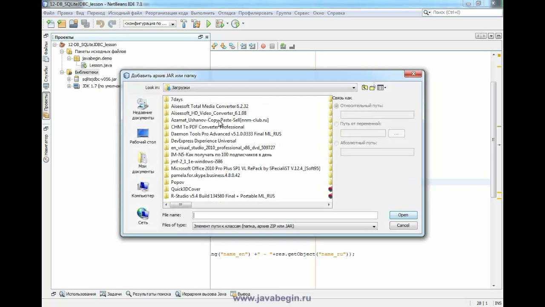Screen dimensions: 545x307
Task: Open the Файл menu
Action: 49,13
